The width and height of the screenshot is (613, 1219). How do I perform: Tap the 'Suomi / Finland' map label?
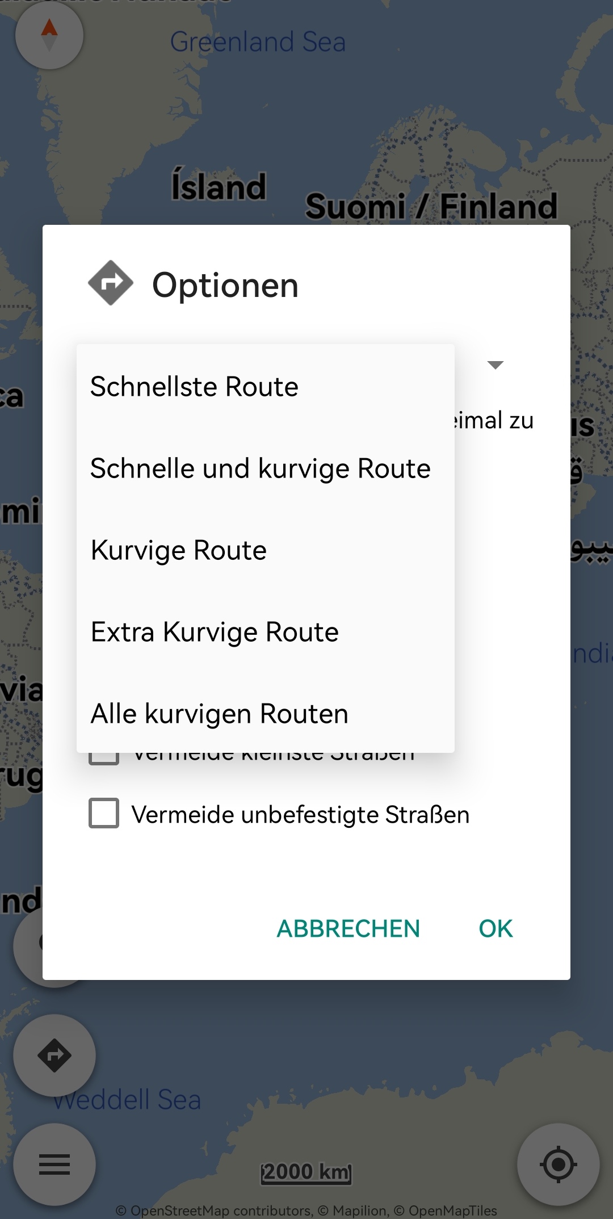tap(431, 206)
